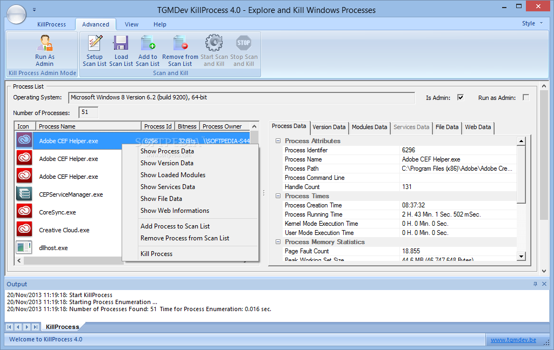
Task: Open the File Data tab
Action: point(447,127)
